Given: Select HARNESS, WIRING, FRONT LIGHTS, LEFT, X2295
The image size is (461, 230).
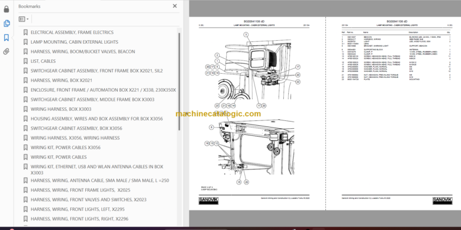Looking at the screenshot, I should [77, 209].
